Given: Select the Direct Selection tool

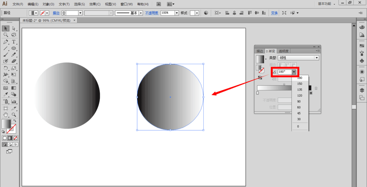Looking at the screenshot, I should coord(14,28).
